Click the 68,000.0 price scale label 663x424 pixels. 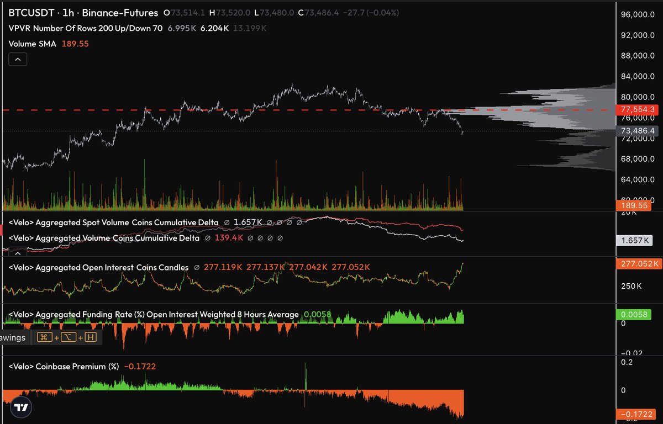tap(639, 159)
